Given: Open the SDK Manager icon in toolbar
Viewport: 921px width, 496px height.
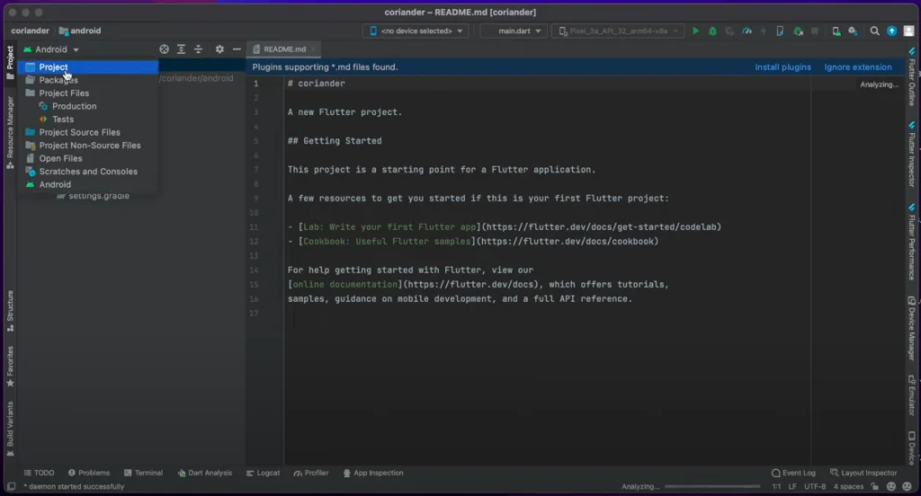Looking at the screenshot, I should [853, 31].
